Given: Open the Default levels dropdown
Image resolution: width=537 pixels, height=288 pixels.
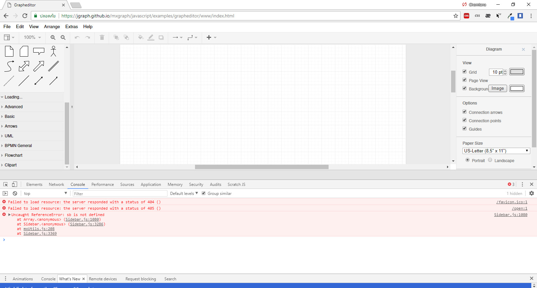Looking at the screenshot, I should [x=184, y=194].
